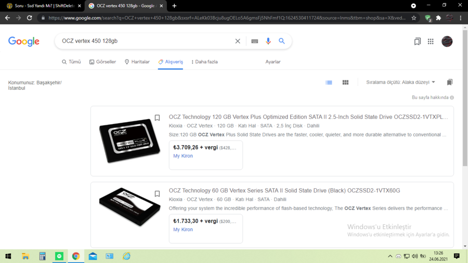
Task: Open the 60 GB Vertex Series product title
Action: coord(284,190)
